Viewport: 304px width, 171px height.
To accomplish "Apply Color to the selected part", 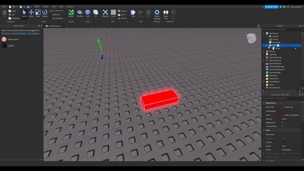I will pyautogui.click(x=113, y=13).
